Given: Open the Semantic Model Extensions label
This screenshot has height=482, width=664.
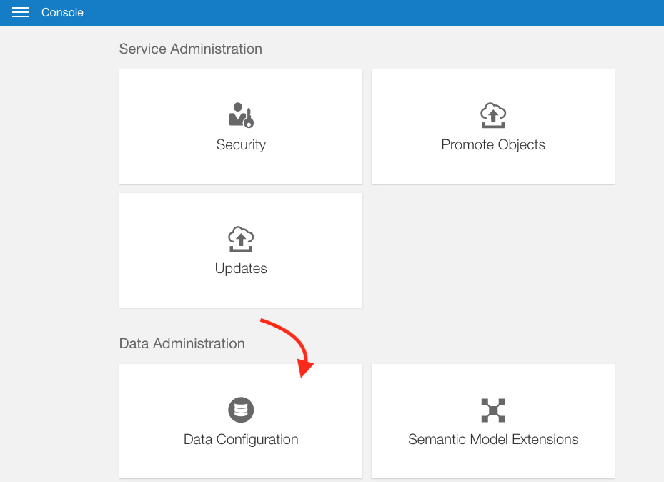Looking at the screenshot, I should click(493, 440).
